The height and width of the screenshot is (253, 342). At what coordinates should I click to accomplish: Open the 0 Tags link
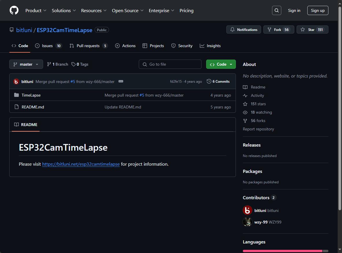click(x=80, y=64)
